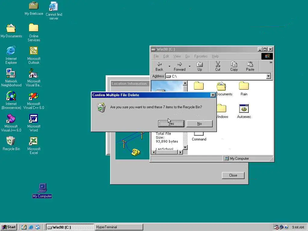
Task: Open the View menu in Win98 window
Action: [177, 56]
